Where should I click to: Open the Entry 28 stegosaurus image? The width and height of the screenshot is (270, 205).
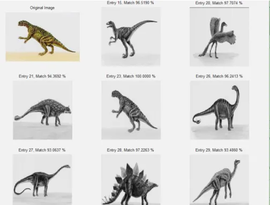tap(131, 180)
